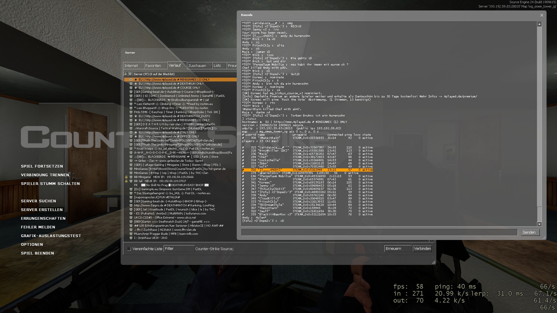Viewport: 557px width, 313px height.
Task: Click the scroll up arrow in the console
Action: (539, 24)
